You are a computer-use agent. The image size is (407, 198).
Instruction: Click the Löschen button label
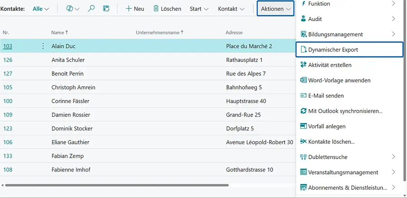coord(171,9)
